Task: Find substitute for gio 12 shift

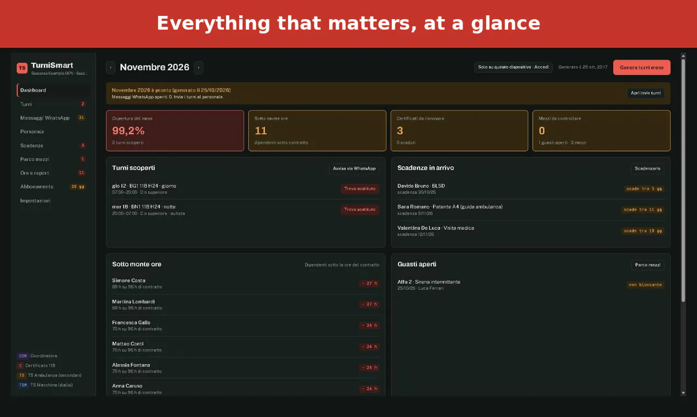Action: (360, 189)
